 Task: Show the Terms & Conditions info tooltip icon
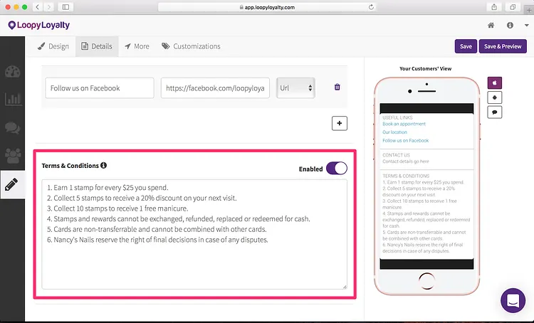point(103,166)
